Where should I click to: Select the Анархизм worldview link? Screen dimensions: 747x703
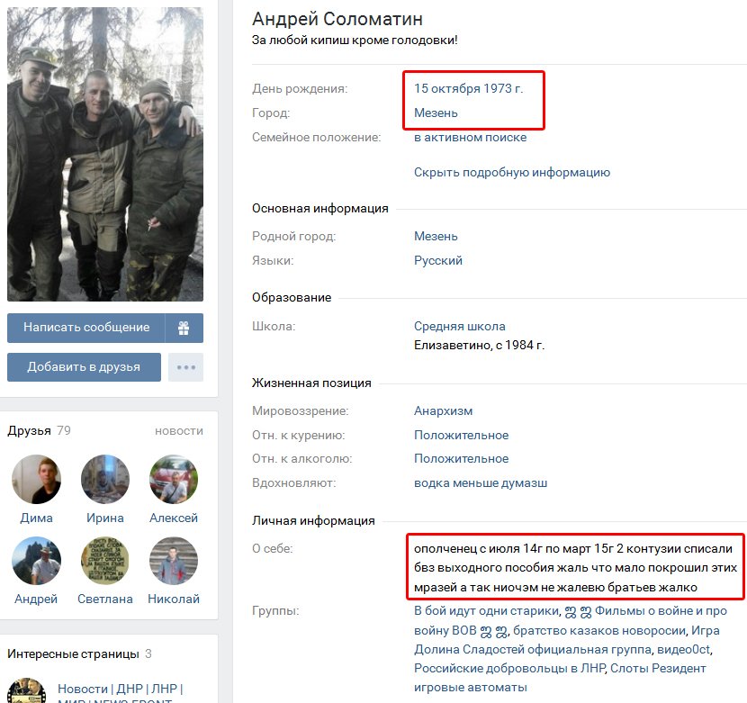point(443,410)
